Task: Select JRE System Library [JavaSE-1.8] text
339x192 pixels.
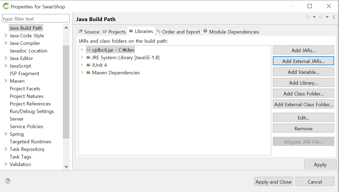Action: click(126, 58)
